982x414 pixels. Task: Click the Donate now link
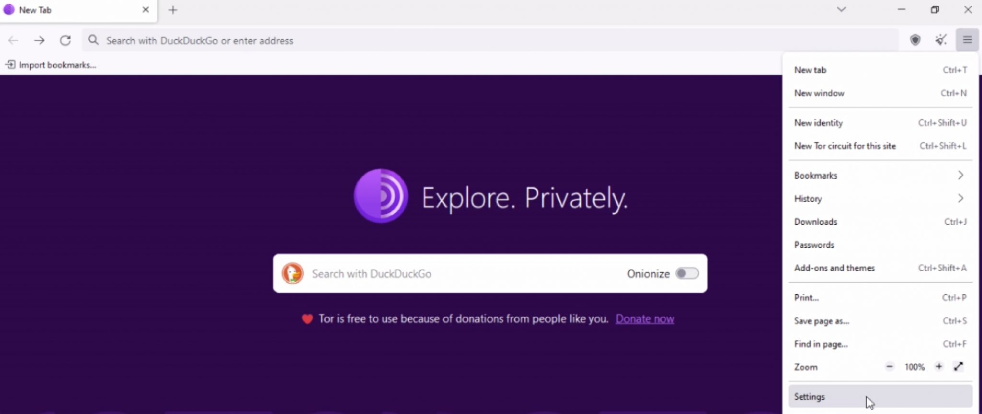(x=644, y=319)
